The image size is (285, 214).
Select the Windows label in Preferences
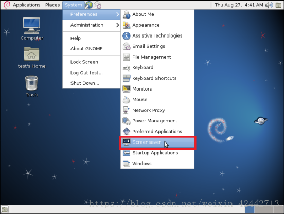coord(142,164)
